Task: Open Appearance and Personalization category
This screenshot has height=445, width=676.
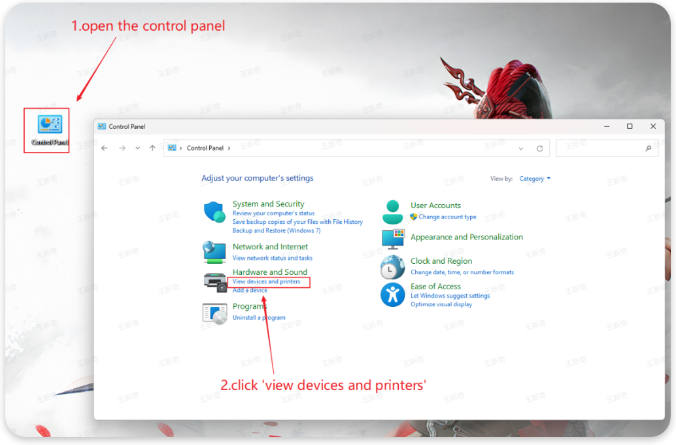Action: coord(467,237)
